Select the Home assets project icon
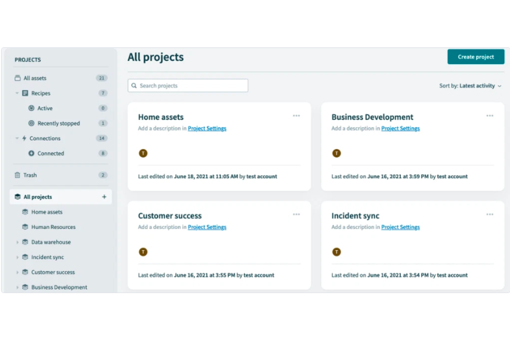 pos(25,212)
